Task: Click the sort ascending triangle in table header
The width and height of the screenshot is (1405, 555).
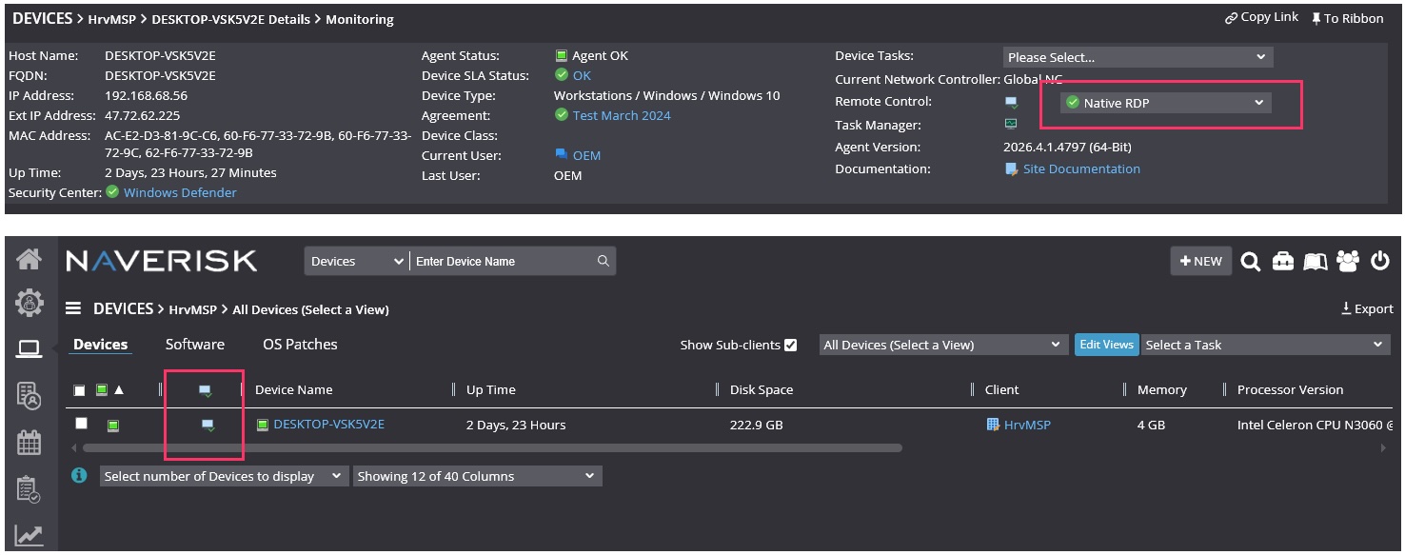Action: pos(119,389)
